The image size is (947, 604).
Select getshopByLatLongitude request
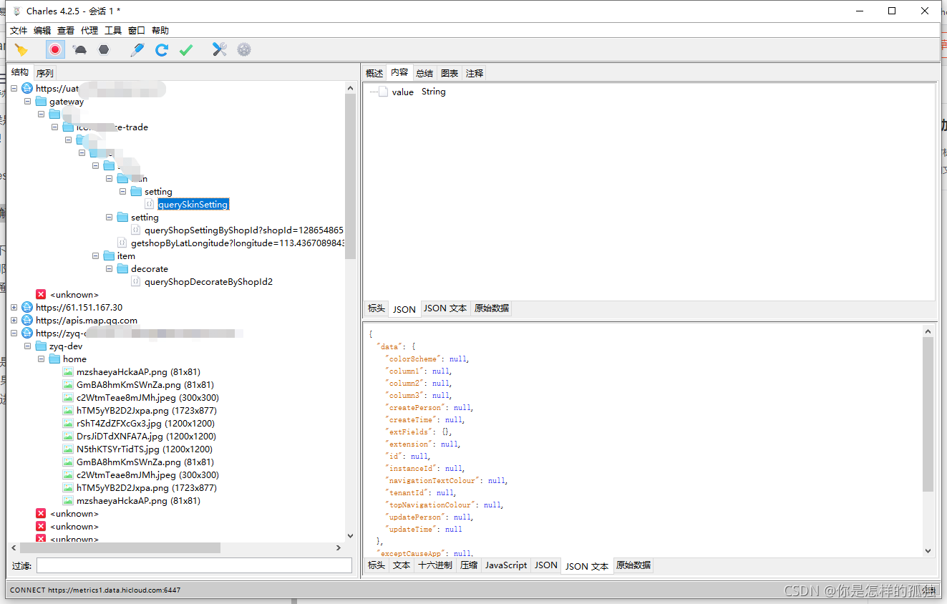[238, 243]
